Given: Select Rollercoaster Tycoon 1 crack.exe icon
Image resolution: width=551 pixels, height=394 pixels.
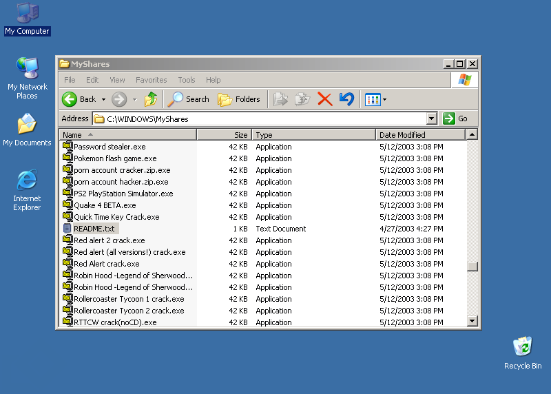Looking at the screenshot, I should pos(67,298).
